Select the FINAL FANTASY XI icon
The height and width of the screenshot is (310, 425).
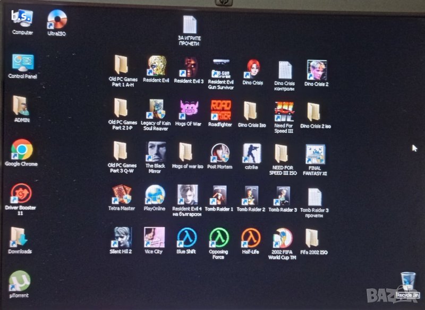click(315, 154)
